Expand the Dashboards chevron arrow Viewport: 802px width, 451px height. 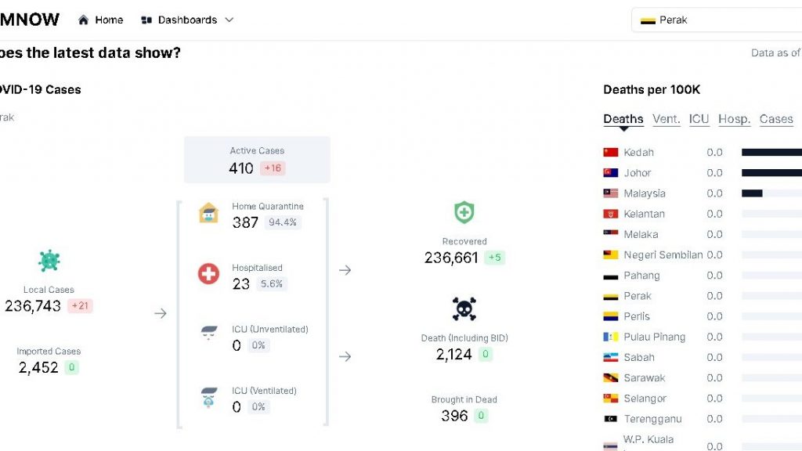click(x=229, y=20)
